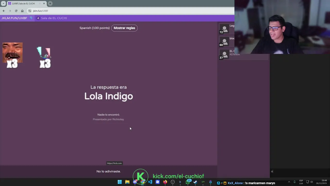Open network and volume quick settings
The width and height of the screenshot is (330, 186).
[309, 182]
